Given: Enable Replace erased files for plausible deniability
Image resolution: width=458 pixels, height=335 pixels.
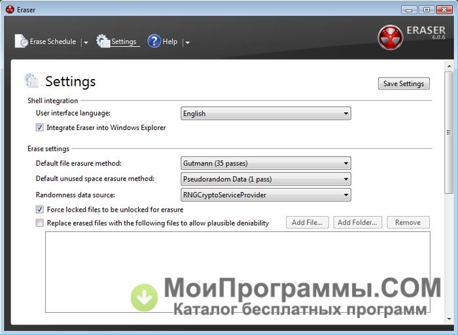Looking at the screenshot, I should 40,223.
